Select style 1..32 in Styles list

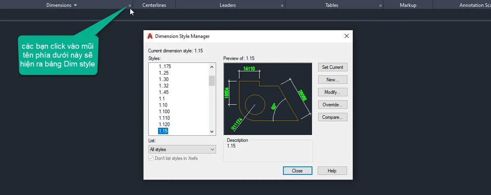coord(164,86)
